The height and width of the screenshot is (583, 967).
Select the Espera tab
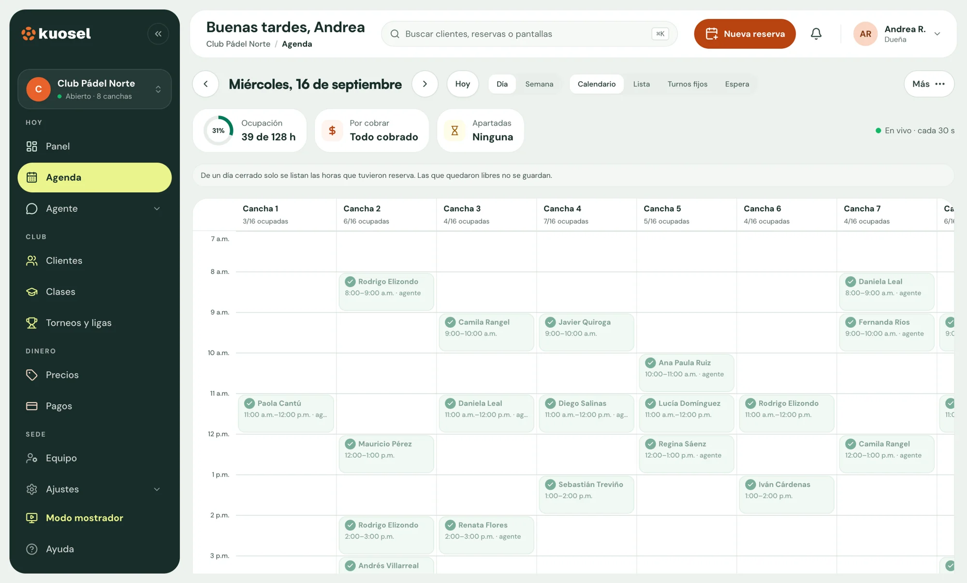click(x=737, y=84)
